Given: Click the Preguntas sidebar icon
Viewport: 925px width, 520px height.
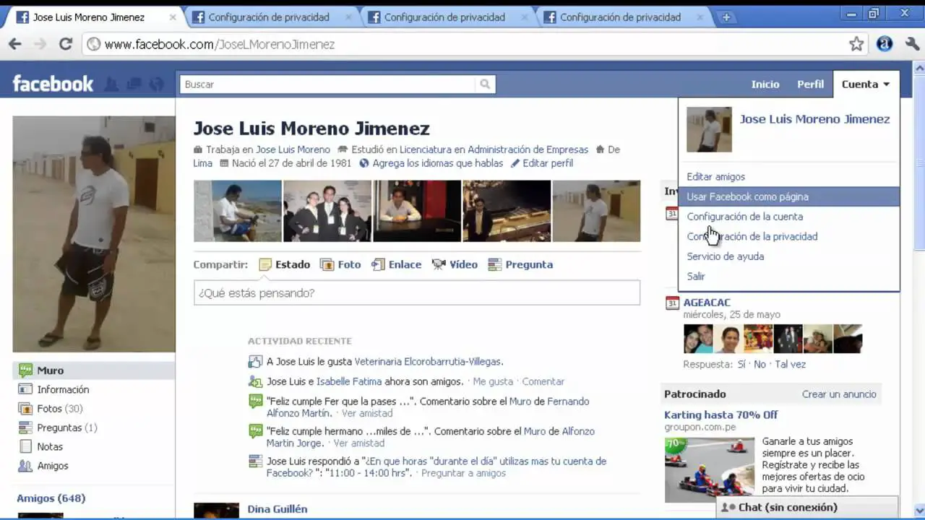Looking at the screenshot, I should click(26, 428).
